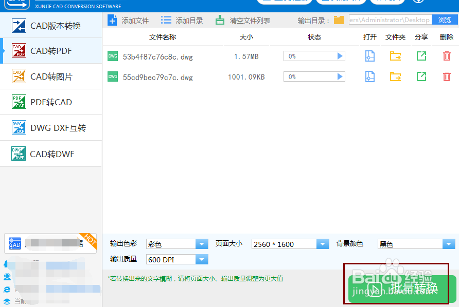Click the share icon for 53b4f87c76c8c.dwg

[421, 56]
